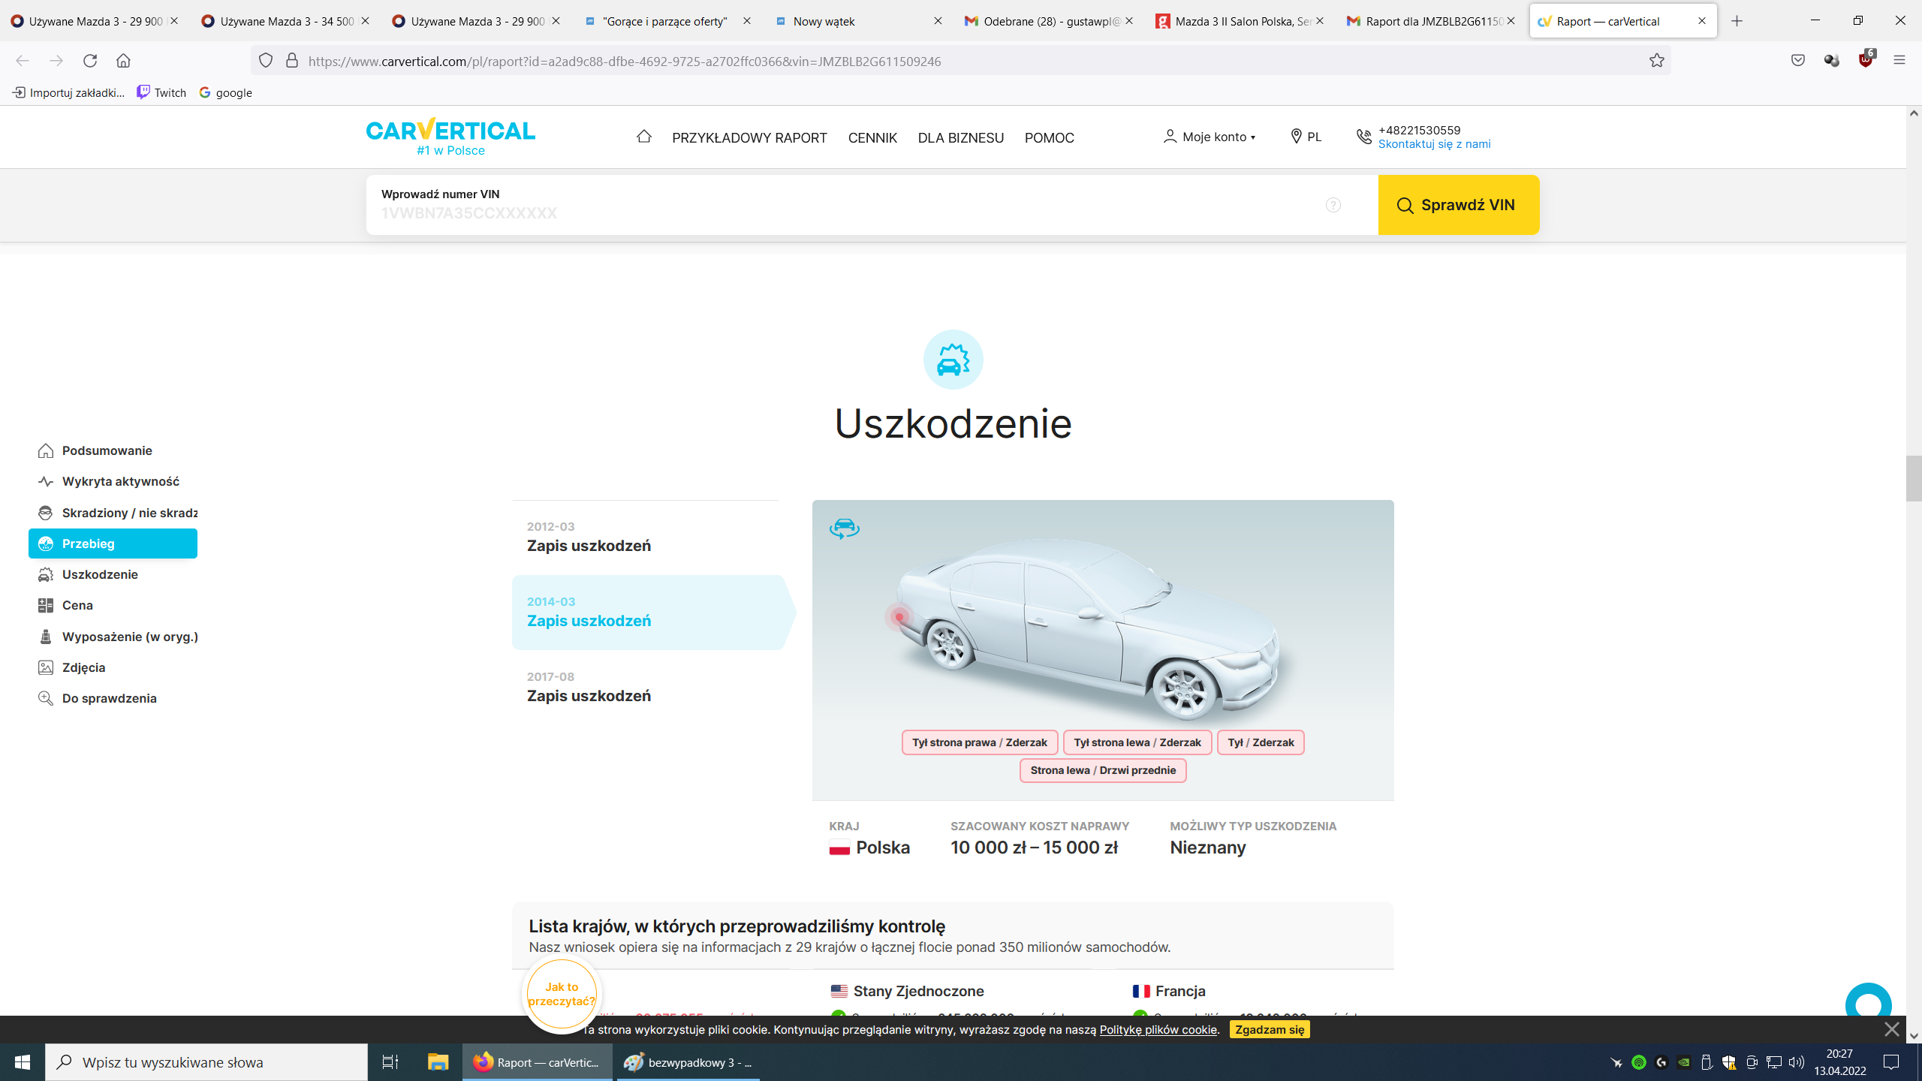Viewport: 1922px width, 1081px height.
Task: Open the PL country selector
Action: click(1306, 137)
